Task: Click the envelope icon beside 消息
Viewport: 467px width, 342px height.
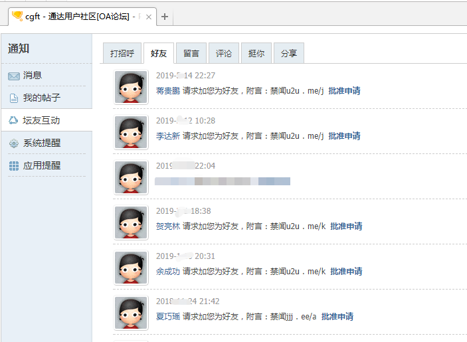Action: tap(14, 76)
